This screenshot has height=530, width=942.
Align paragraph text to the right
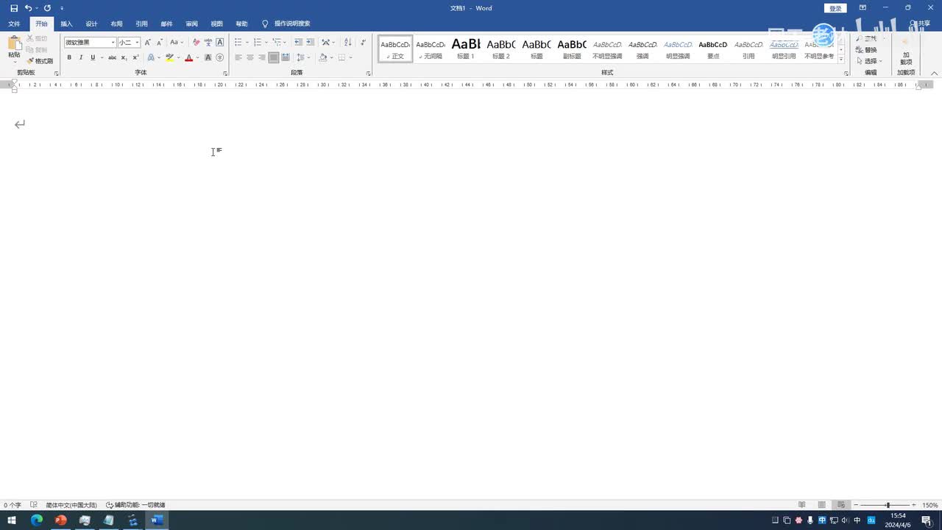(262, 57)
